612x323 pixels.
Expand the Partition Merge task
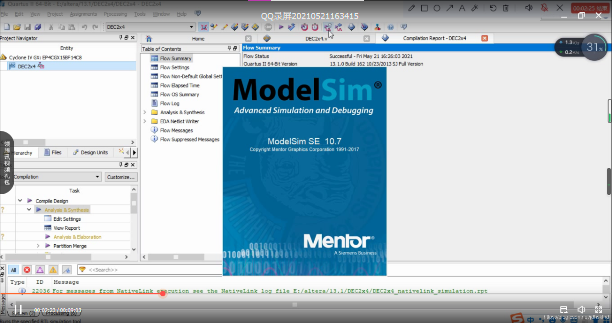(38, 246)
